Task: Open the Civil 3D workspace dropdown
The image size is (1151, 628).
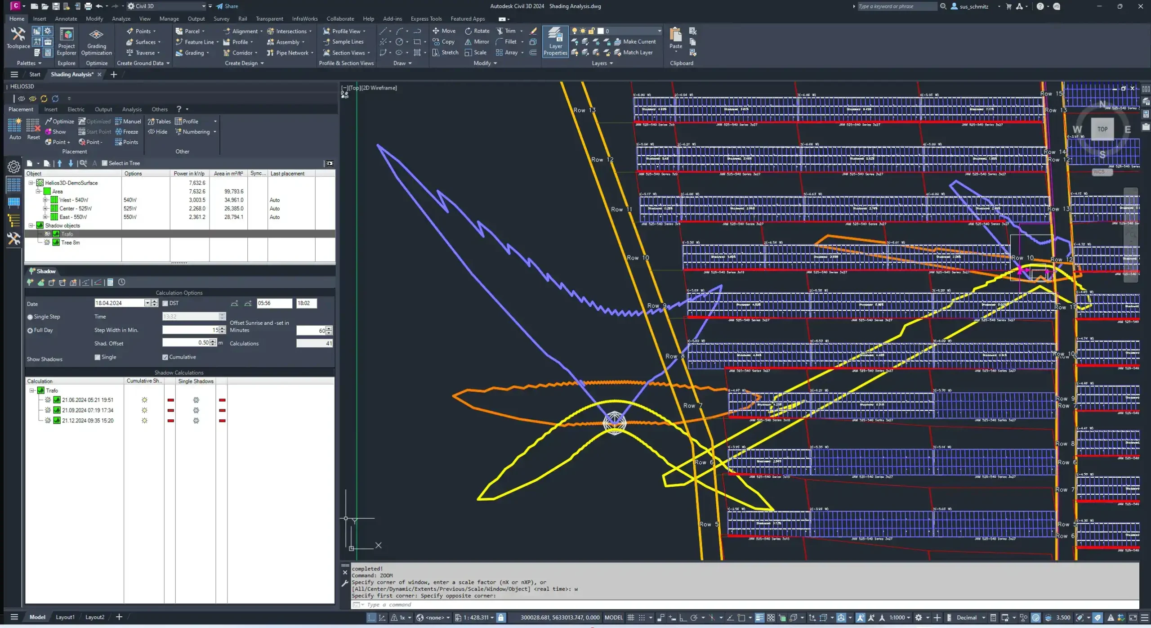Action: [203, 6]
